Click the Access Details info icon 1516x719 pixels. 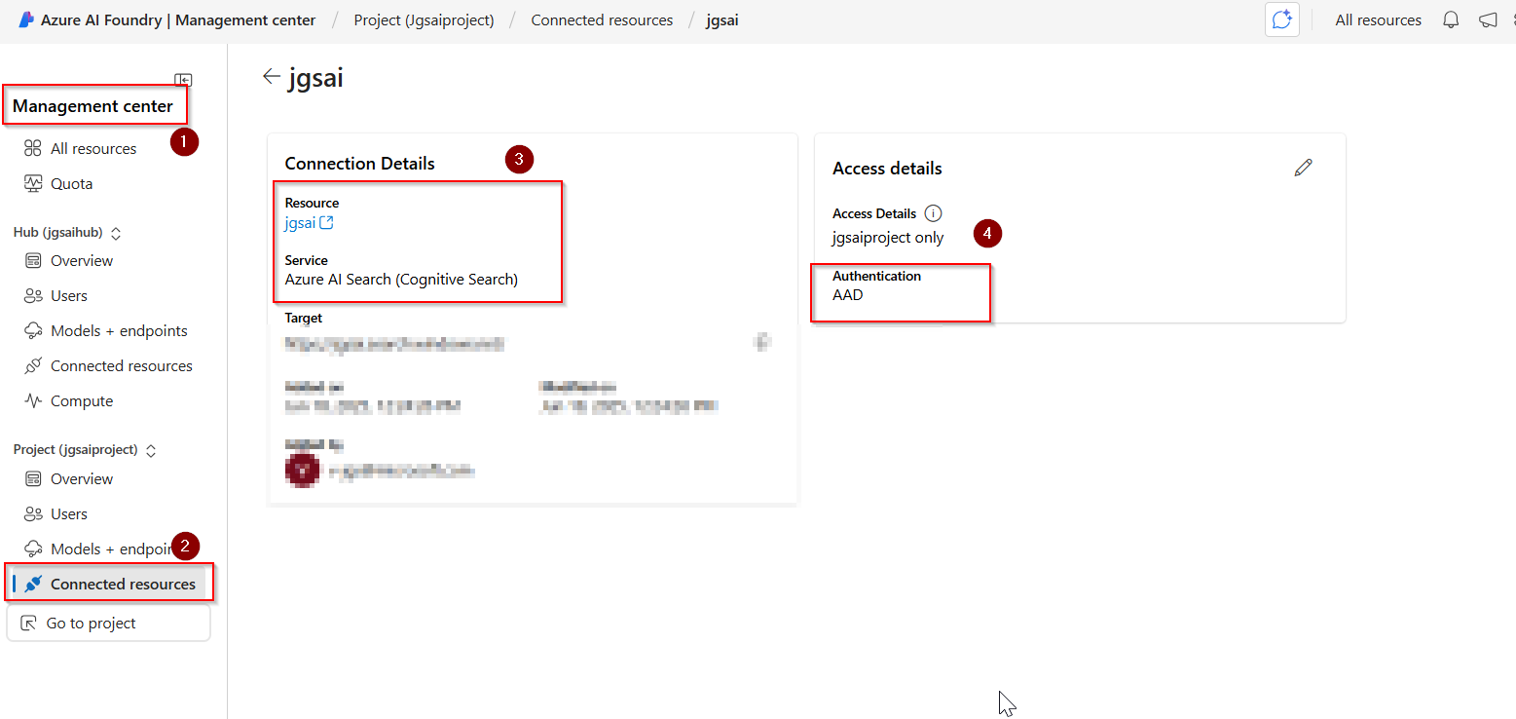pyautogui.click(x=933, y=213)
